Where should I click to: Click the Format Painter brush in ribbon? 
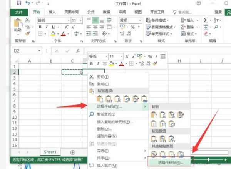tap(27, 34)
